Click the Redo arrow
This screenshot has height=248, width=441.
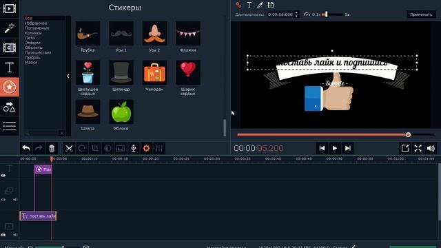click(39, 148)
